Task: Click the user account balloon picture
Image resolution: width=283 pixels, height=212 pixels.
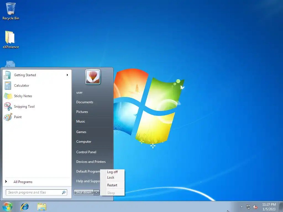Action: click(x=93, y=77)
